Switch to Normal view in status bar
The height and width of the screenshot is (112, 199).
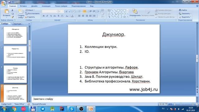(160, 104)
